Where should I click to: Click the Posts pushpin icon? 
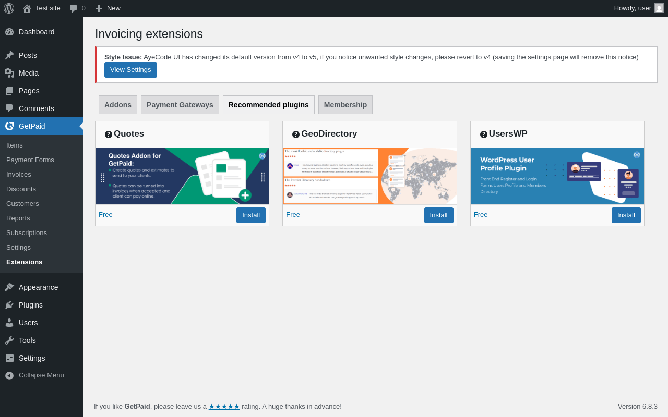pos(9,55)
